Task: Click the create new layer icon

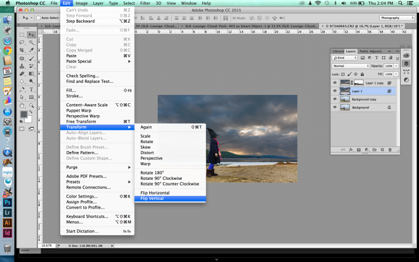Action: (382, 150)
